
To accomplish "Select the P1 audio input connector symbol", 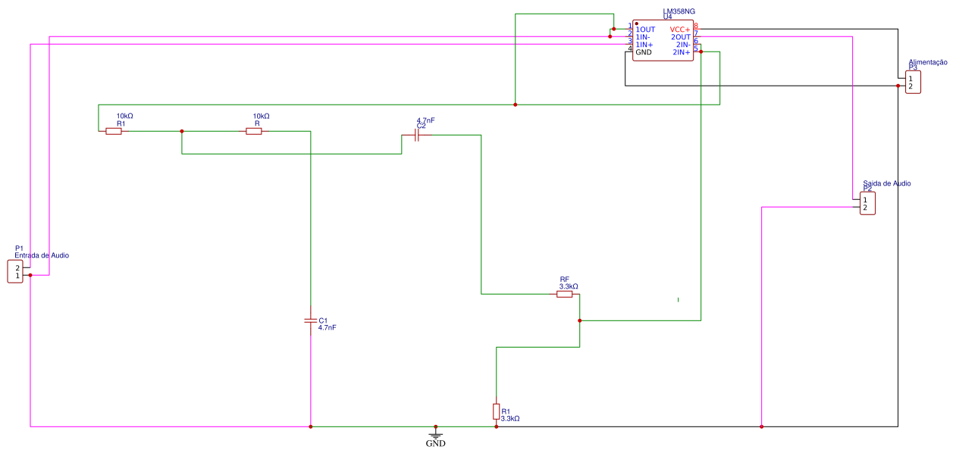I will tap(14, 271).
